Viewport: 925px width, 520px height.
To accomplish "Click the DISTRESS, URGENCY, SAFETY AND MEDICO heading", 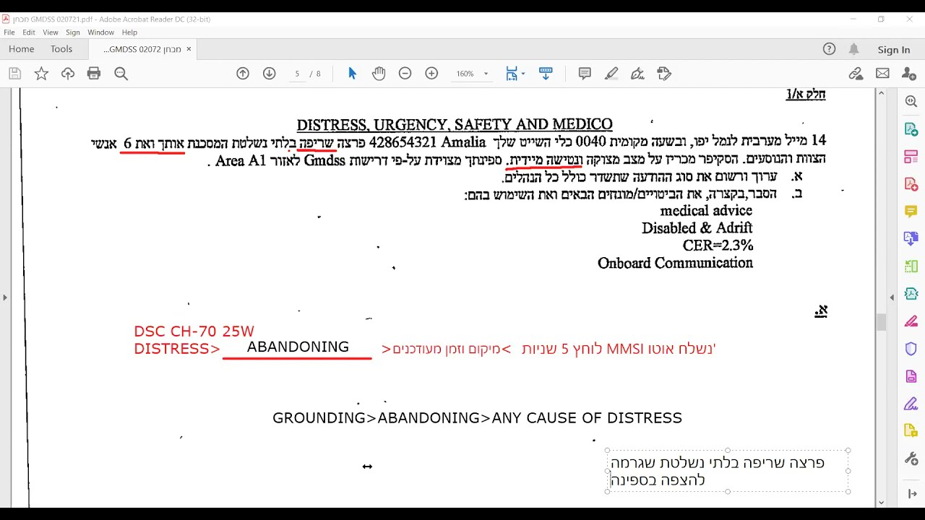I will point(455,124).
